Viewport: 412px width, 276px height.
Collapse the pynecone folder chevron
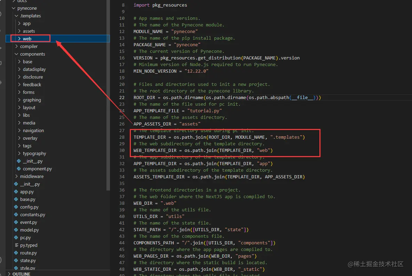click(x=14, y=8)
